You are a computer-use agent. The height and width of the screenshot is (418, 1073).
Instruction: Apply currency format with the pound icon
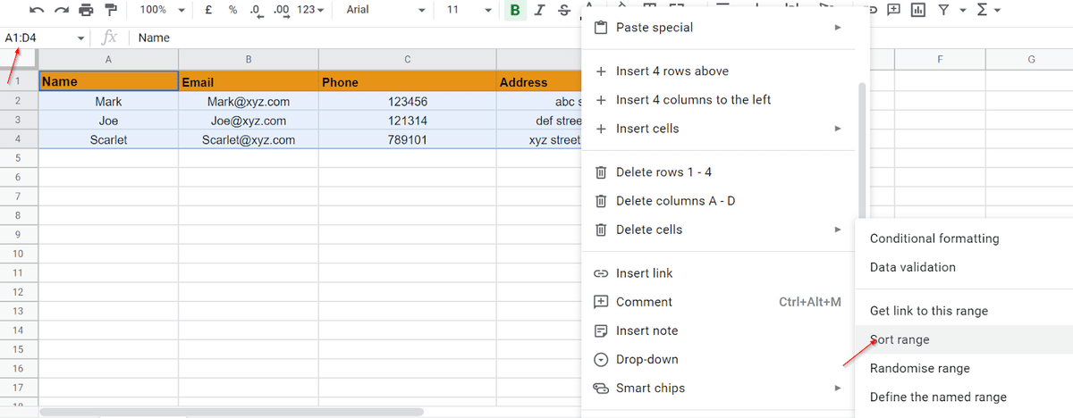(x=208, y=10)
